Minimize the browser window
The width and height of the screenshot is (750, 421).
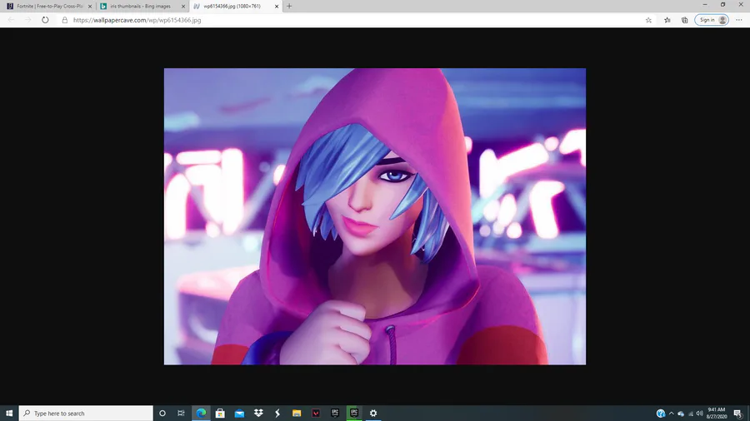[705, 4]
